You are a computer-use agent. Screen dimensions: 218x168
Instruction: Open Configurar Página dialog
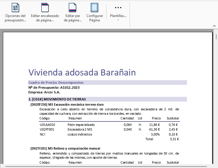click(95, 13)
